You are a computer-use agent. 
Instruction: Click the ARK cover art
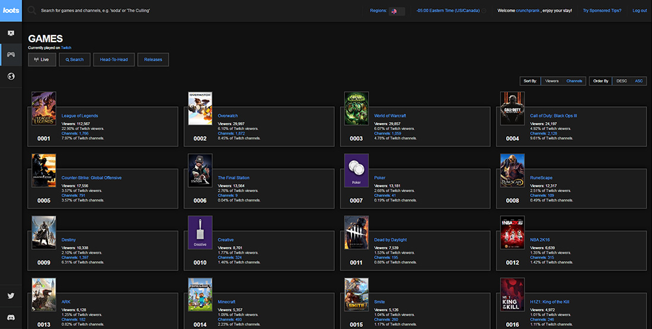point(44,295)
